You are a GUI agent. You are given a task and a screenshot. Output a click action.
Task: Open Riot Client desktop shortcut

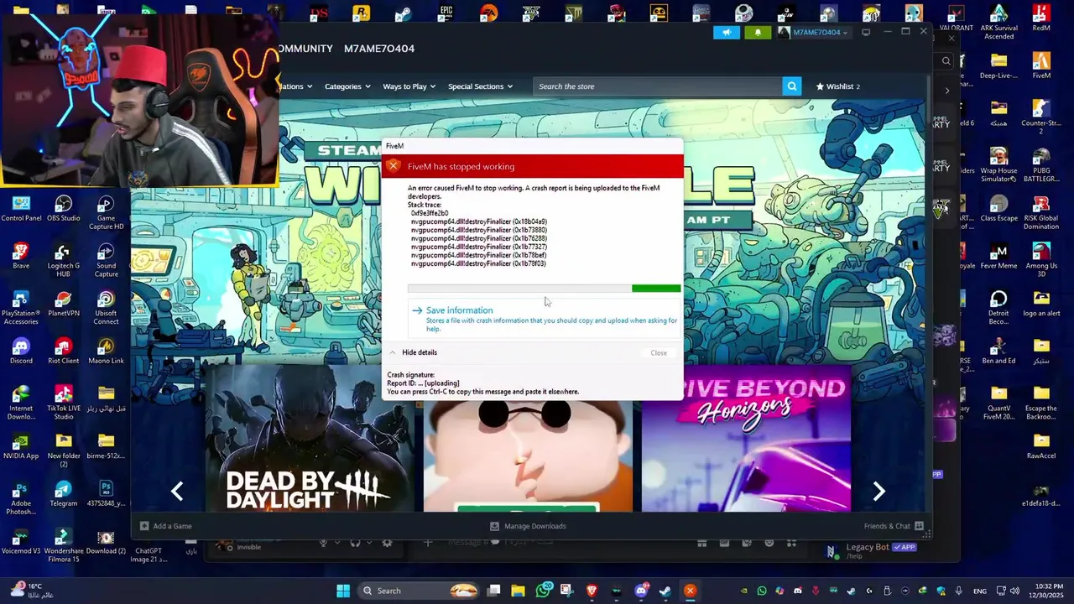tap(64, 351)
